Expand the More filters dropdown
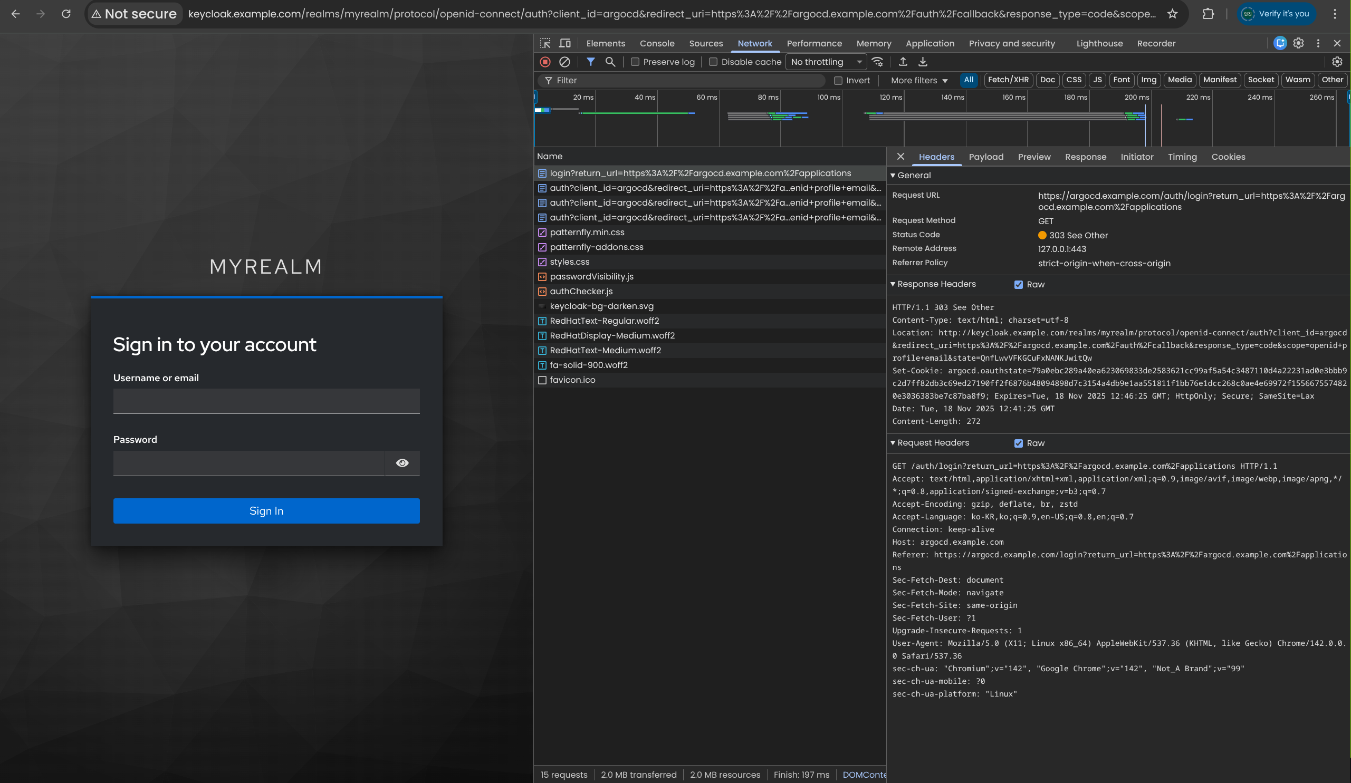1351x783 pixels. [919, 80]
